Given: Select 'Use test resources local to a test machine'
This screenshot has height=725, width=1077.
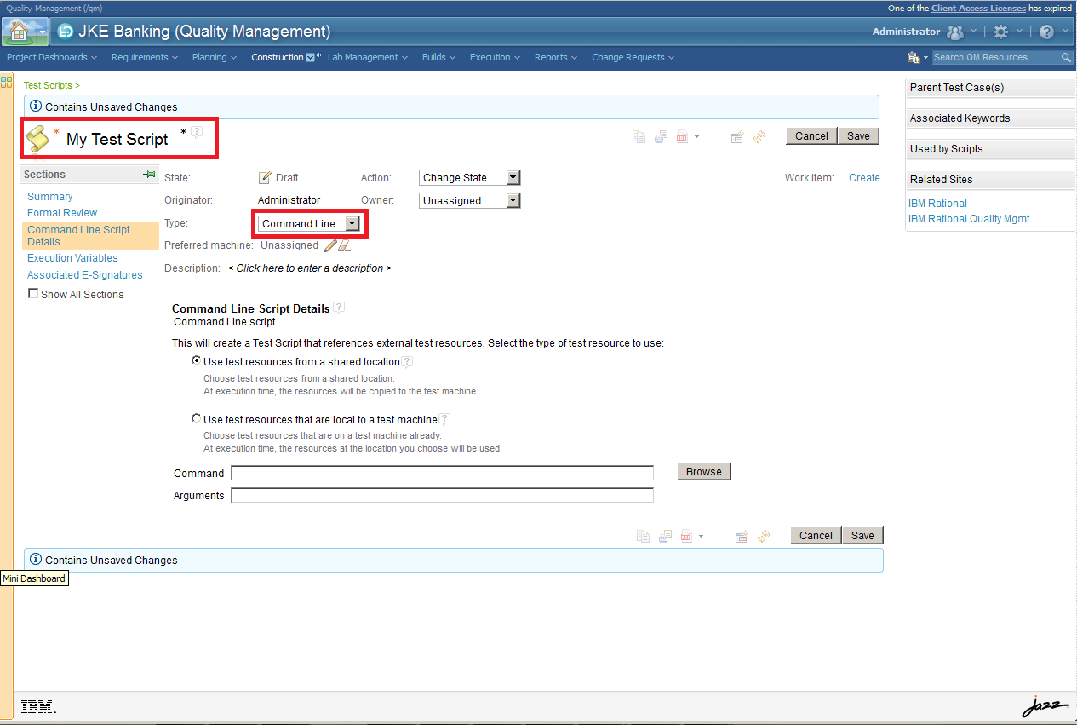Looking at the screenshot, I should click(x=196, y=418).
